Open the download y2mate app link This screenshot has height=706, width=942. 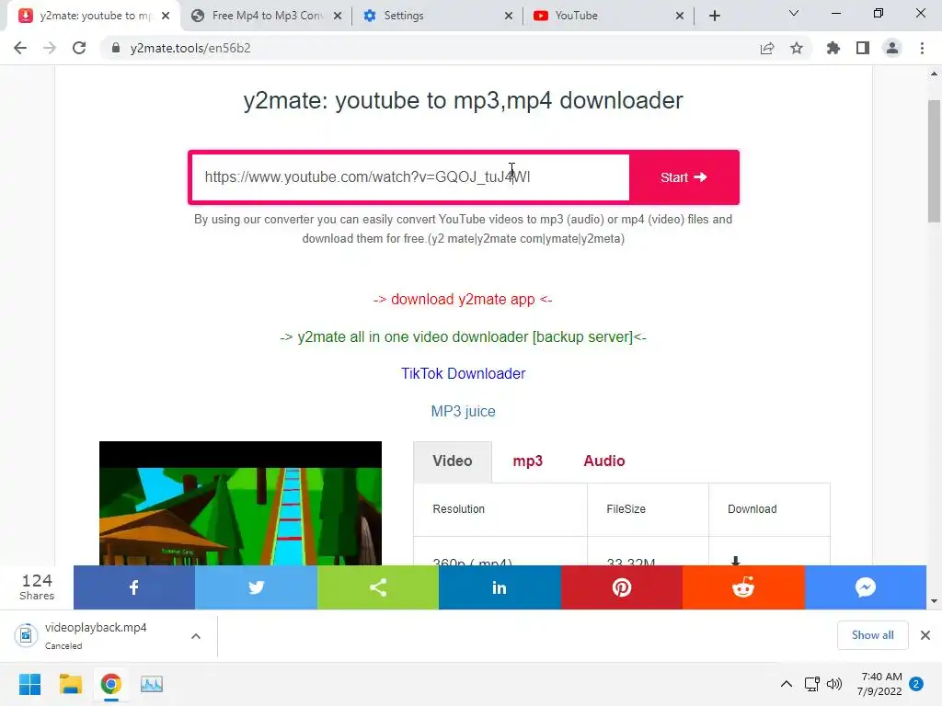coord(463,299)
